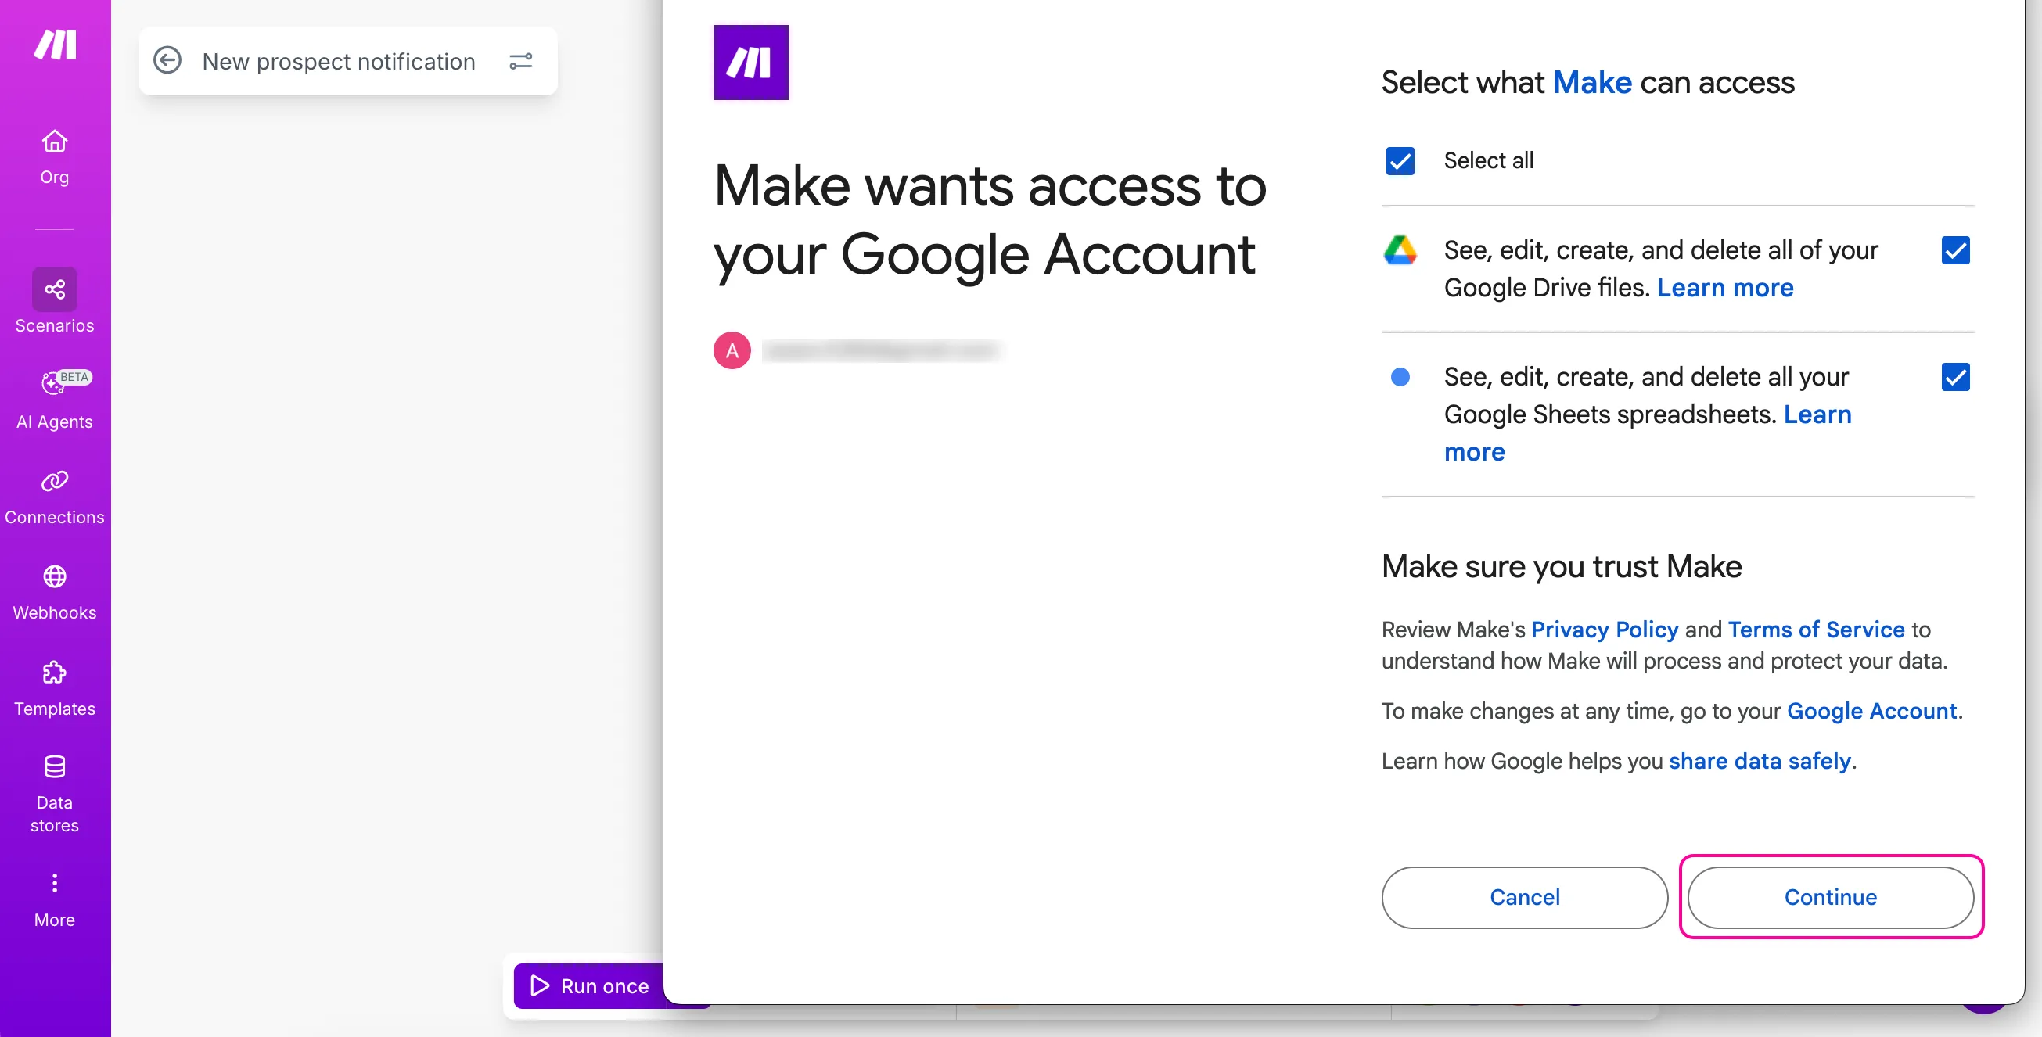Open the Terms of Service link
Screen dimensions: 2042x1037
(x=1816, y=630)
